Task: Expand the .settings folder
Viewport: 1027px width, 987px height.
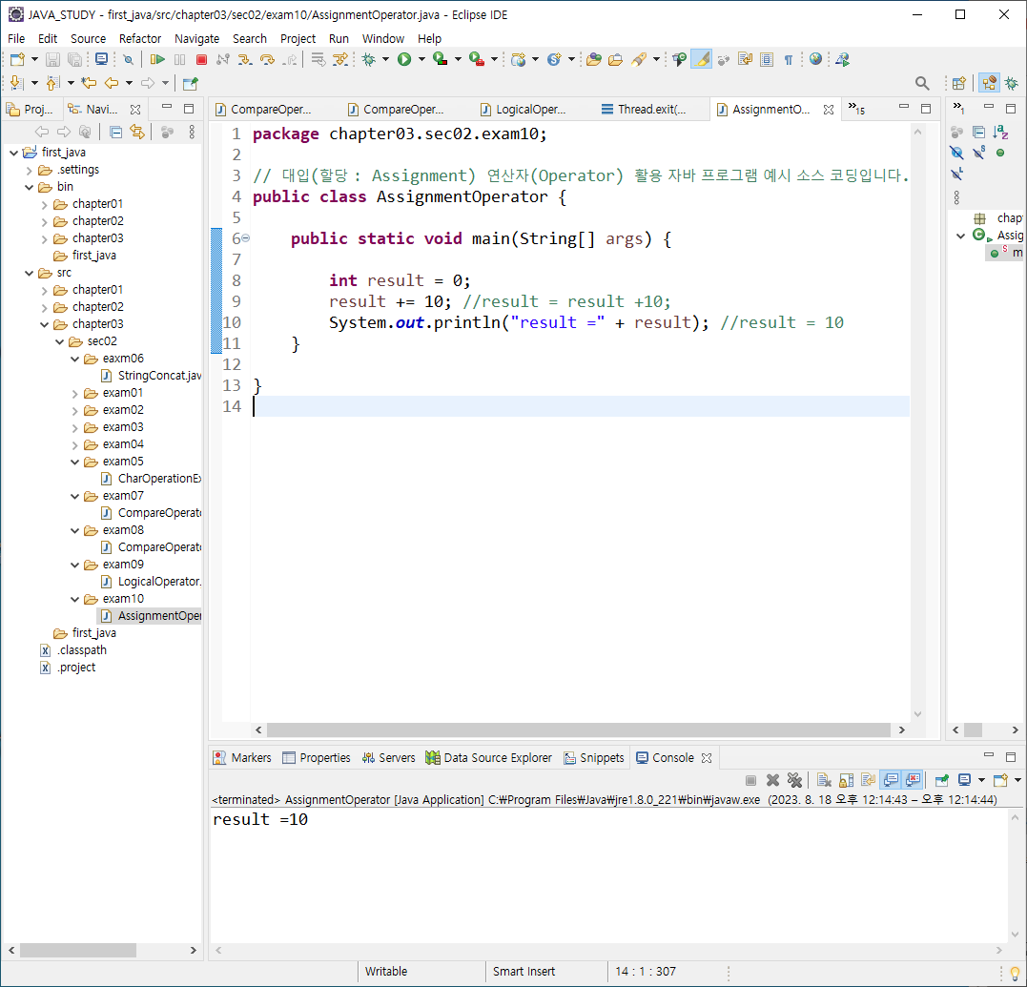Action: click(x=29, y=171)
